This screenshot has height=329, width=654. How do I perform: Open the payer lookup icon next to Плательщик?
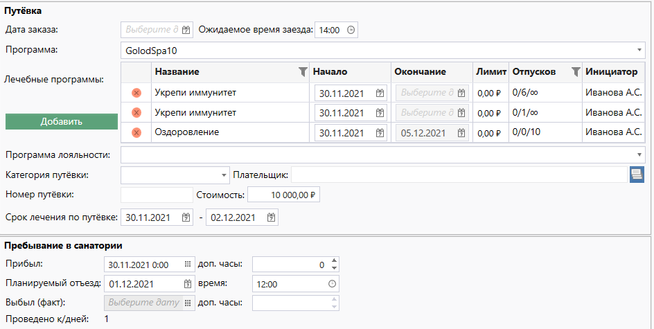pyautogui.click(x=637, y=175)
